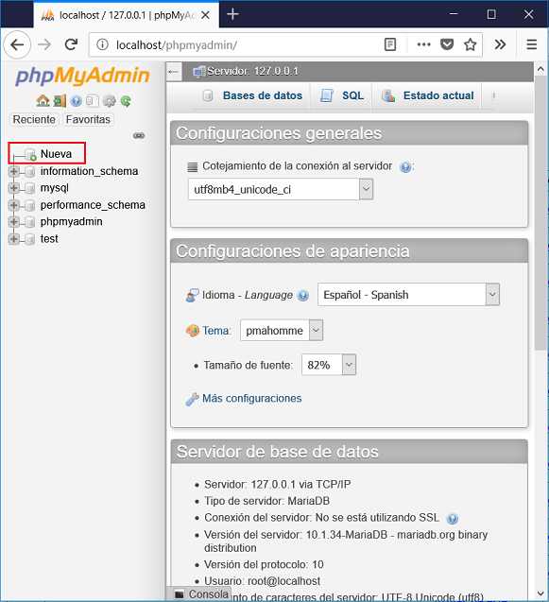
Task: Open the MySQL documentation pages icon in sidebar
Action: point(93,101)
